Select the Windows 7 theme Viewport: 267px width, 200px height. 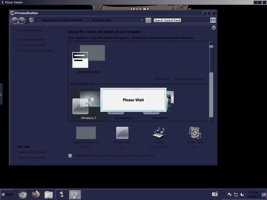[88, 105]
